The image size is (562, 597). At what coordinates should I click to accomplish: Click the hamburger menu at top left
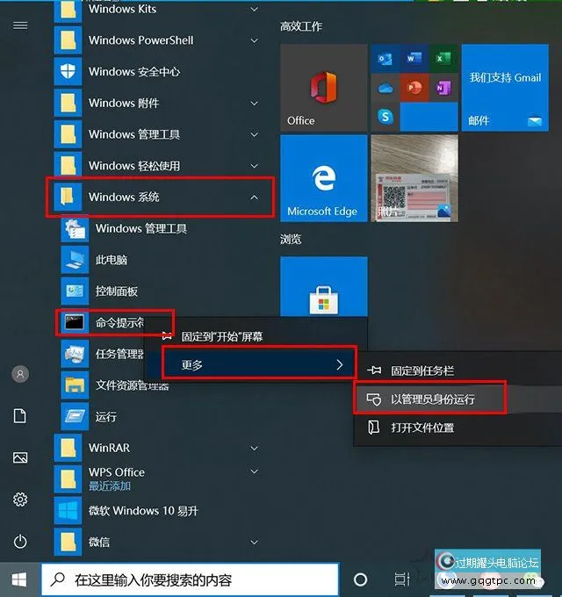(x=20, y=25)
